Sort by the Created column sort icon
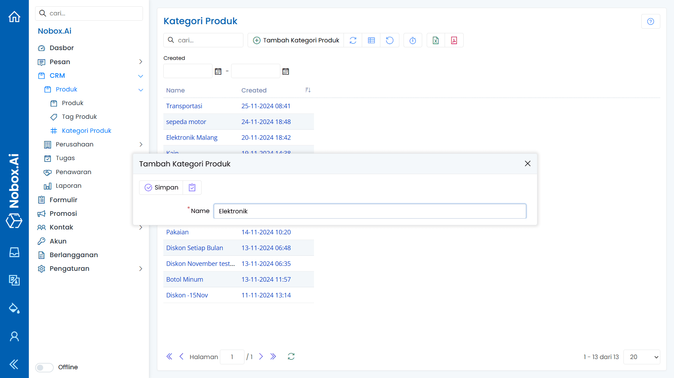674x378 pixels. click(308, 90)
